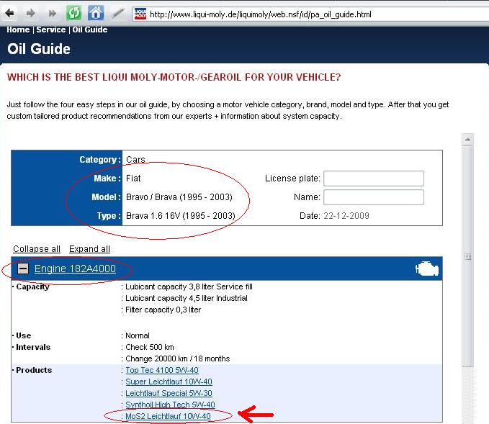Open Service in the breadcrumb navigation
489x424 pixels.
click(50, 30)
